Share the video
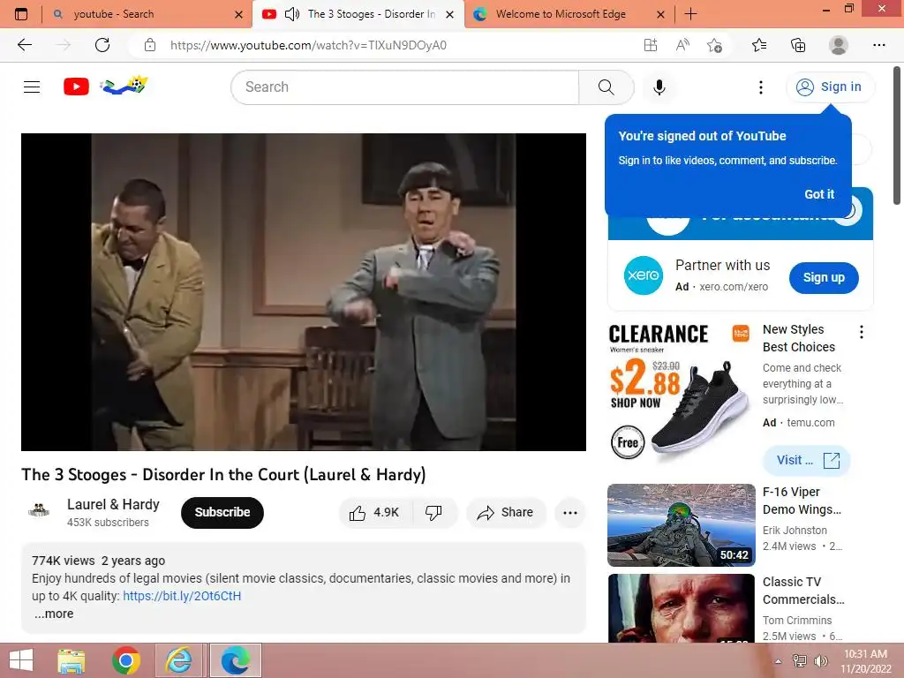Screen dimensions: 904x678 pos(505,512)
